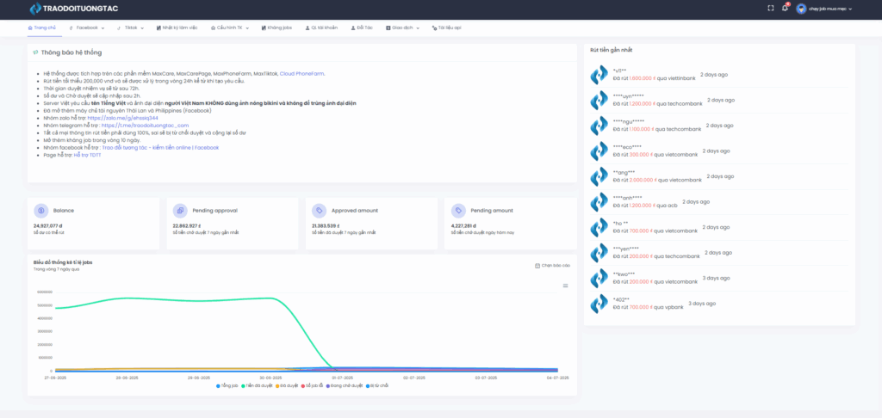Click avatar of ****anh**** withdrawal row
Image resolution: width=882 pixels, height=418 pixels.
599,202
